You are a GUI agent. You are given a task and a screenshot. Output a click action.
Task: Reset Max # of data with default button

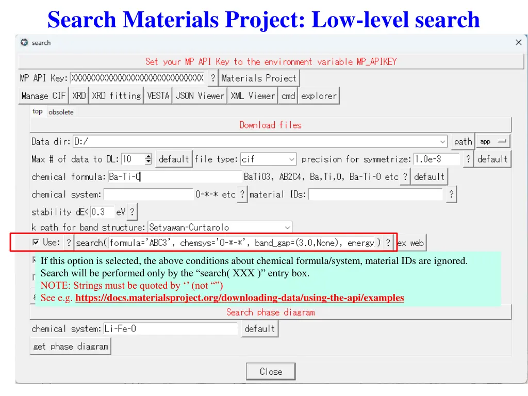click(x=174, y=159)
